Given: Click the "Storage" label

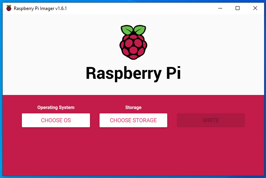Looking at the screenshot, I should pos(133,107).
